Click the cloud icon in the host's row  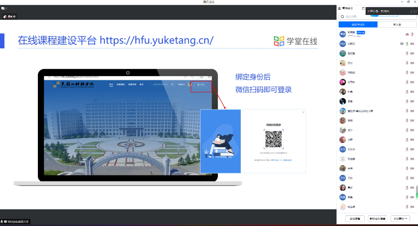pos(407,34)
